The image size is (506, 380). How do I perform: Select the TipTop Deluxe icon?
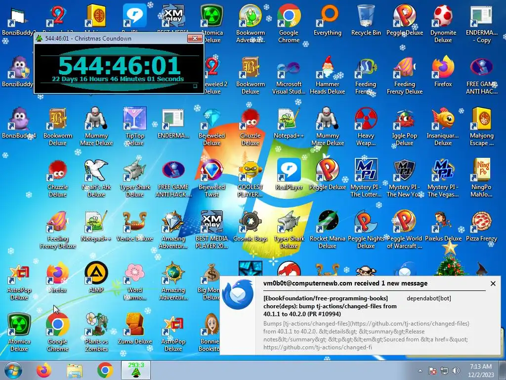[x=135, y=126]
